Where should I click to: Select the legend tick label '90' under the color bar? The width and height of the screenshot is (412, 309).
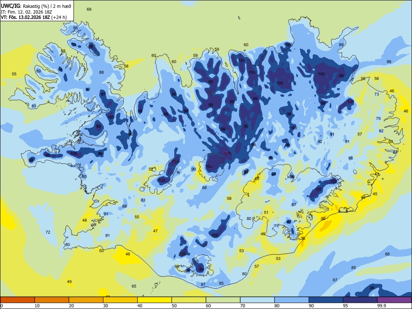pyautogui.click(x=311, y=306)
